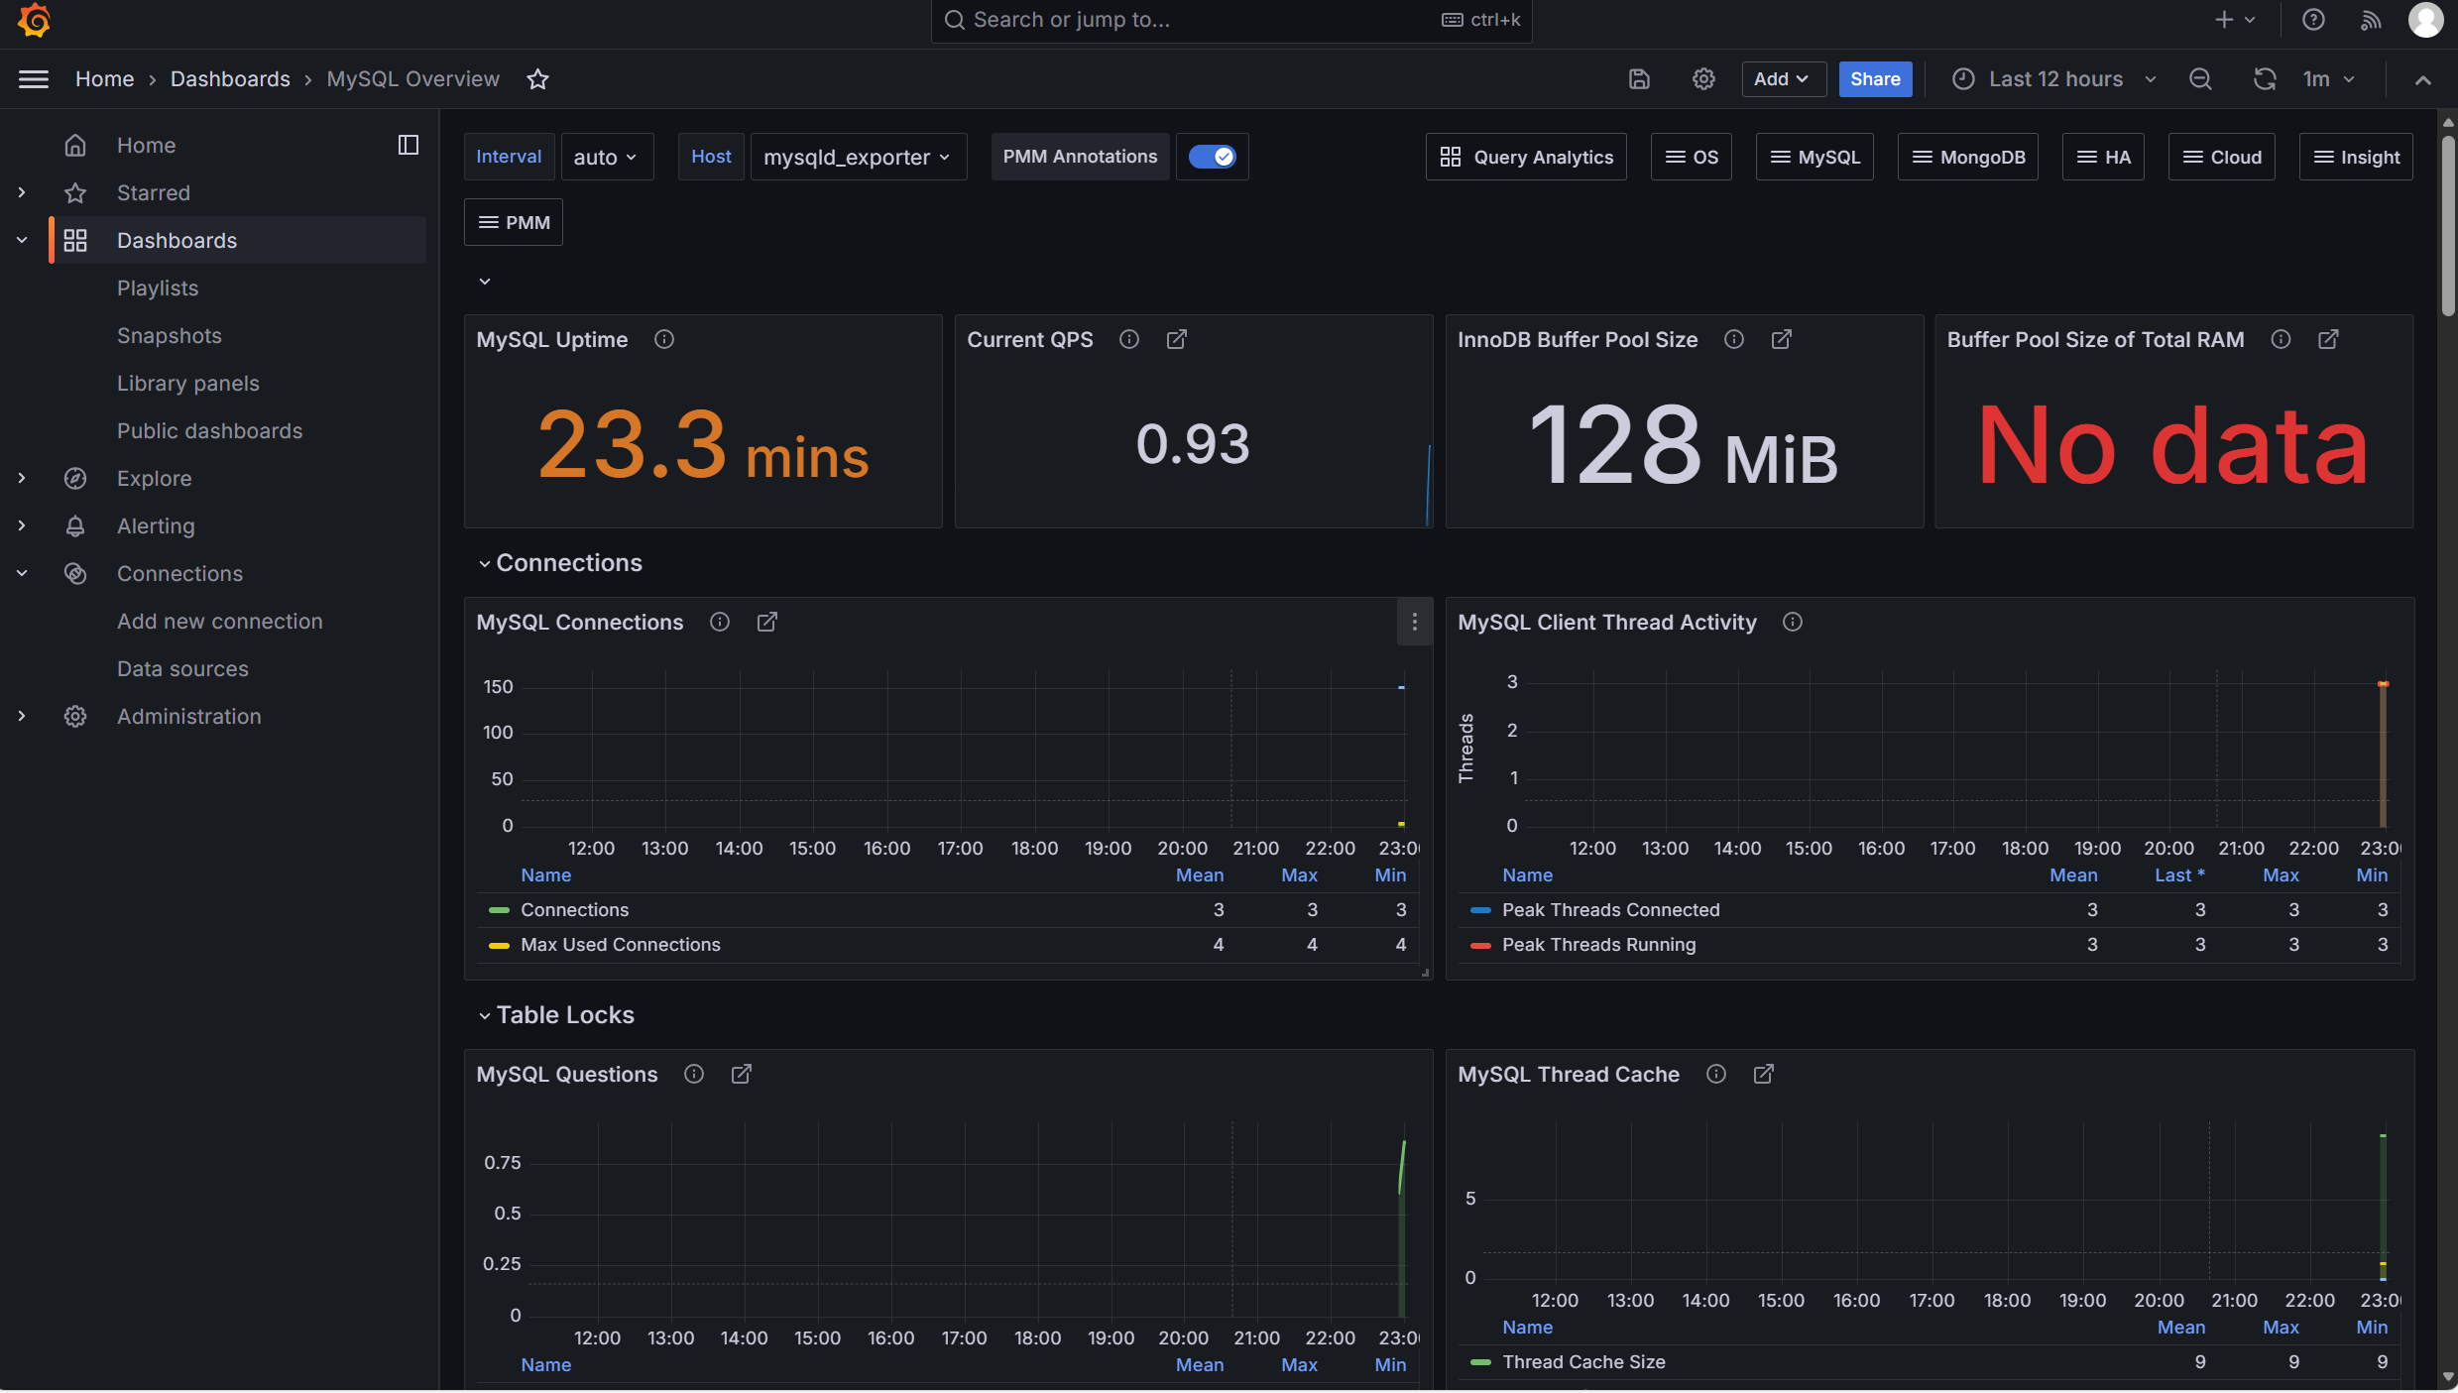The height and width of the screenshot is (1393, 2458).
Task: Toggle Connections series in legend
Action: [x=574, y=910]
